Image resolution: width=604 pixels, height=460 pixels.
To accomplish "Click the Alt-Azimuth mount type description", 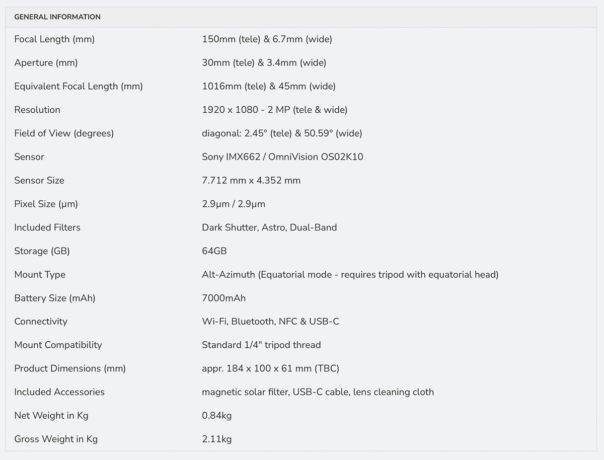I will 350,274.
